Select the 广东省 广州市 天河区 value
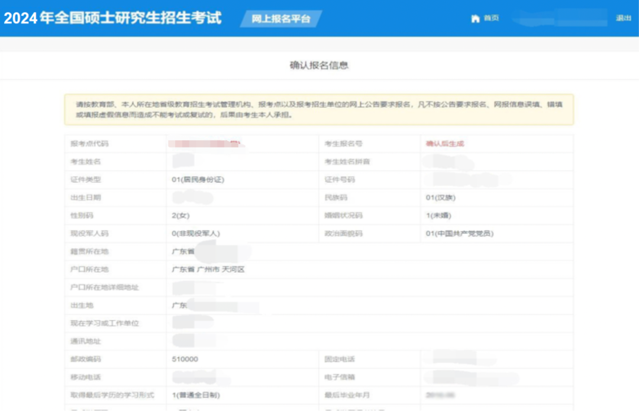Viewport: 639px width, 411px height. pos(208,269)
